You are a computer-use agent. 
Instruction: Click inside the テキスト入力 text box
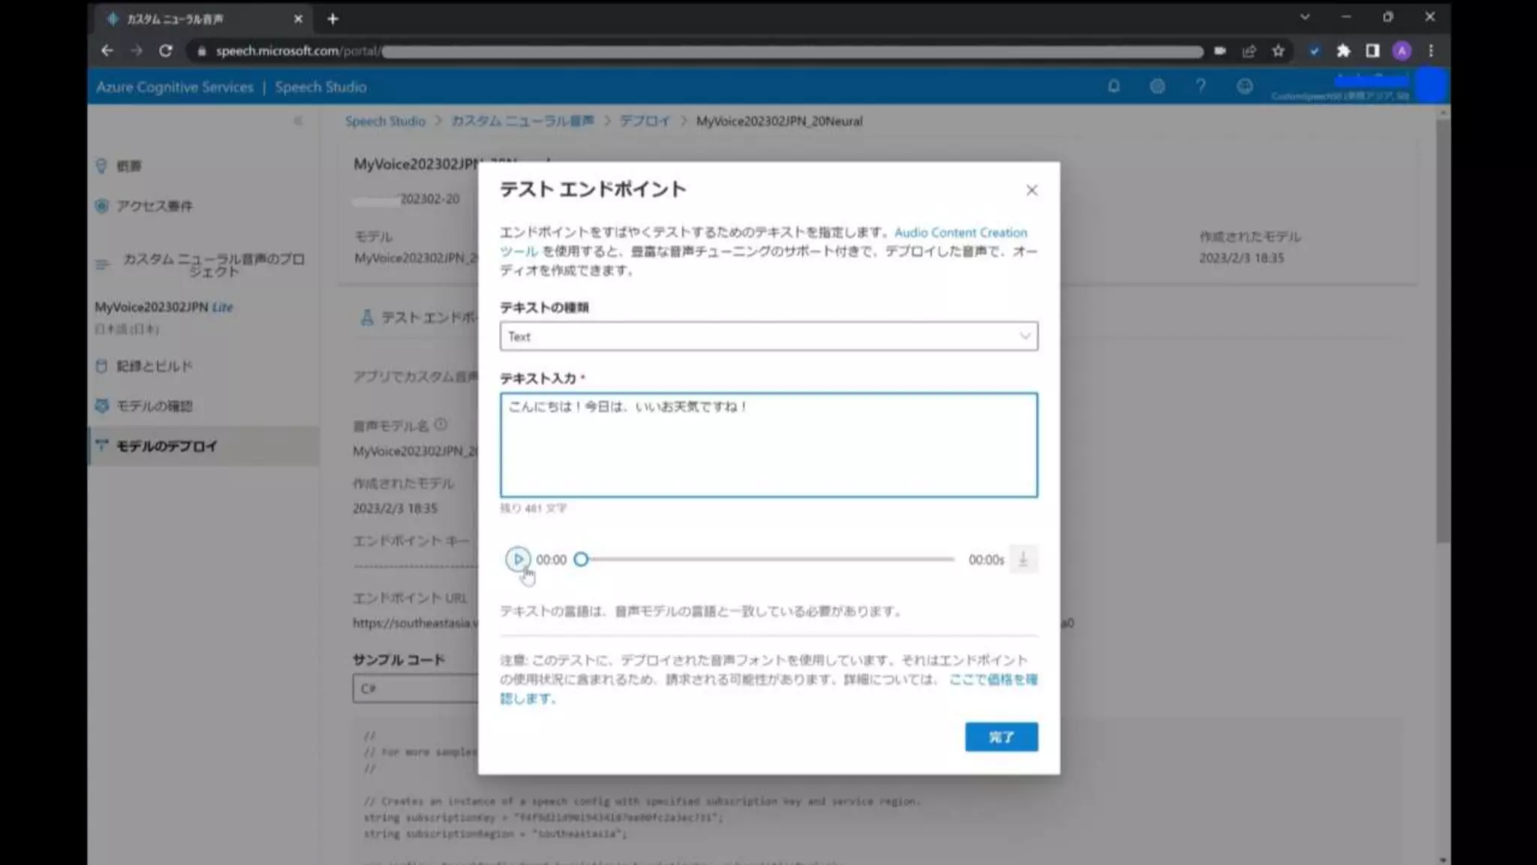768,451
